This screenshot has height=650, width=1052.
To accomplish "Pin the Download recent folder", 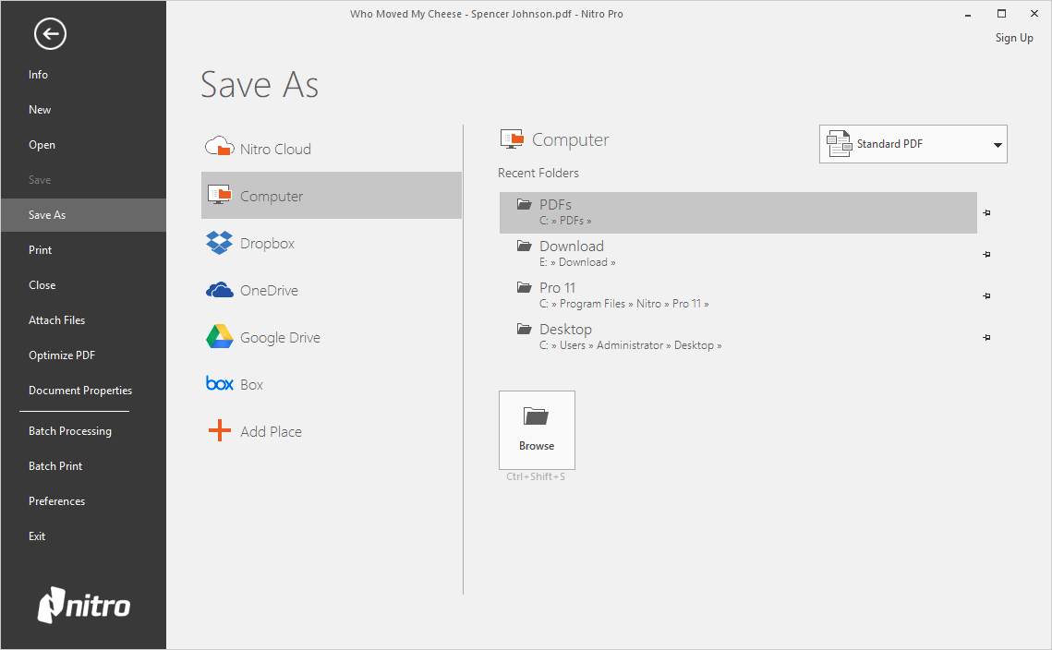I will coord(986,255).
